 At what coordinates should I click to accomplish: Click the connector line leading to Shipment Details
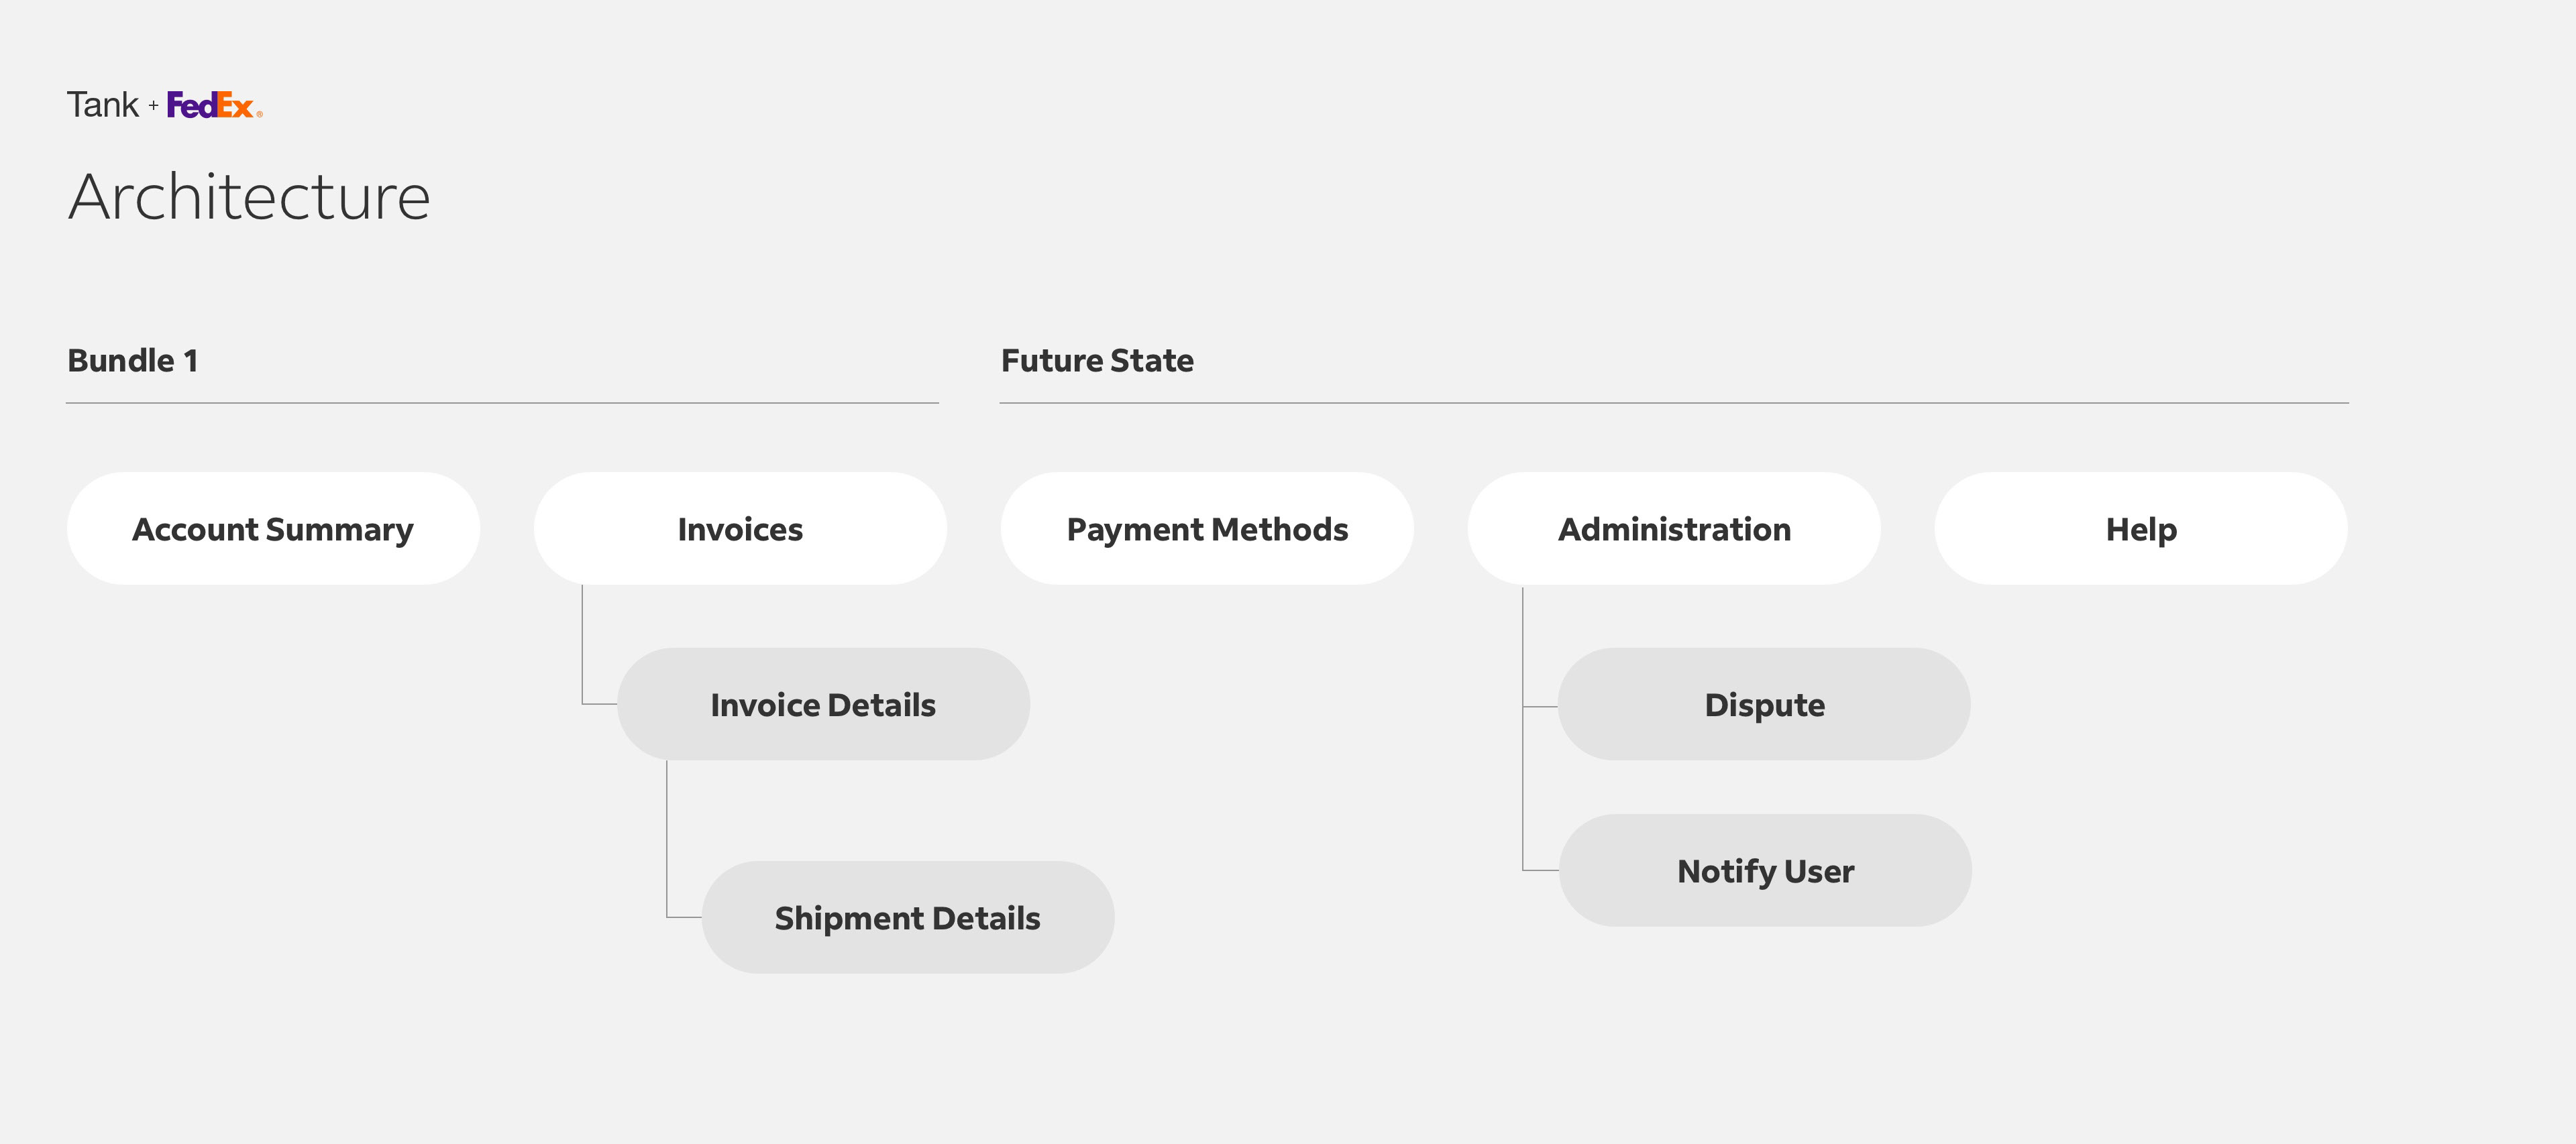click(x=667, y=840)
